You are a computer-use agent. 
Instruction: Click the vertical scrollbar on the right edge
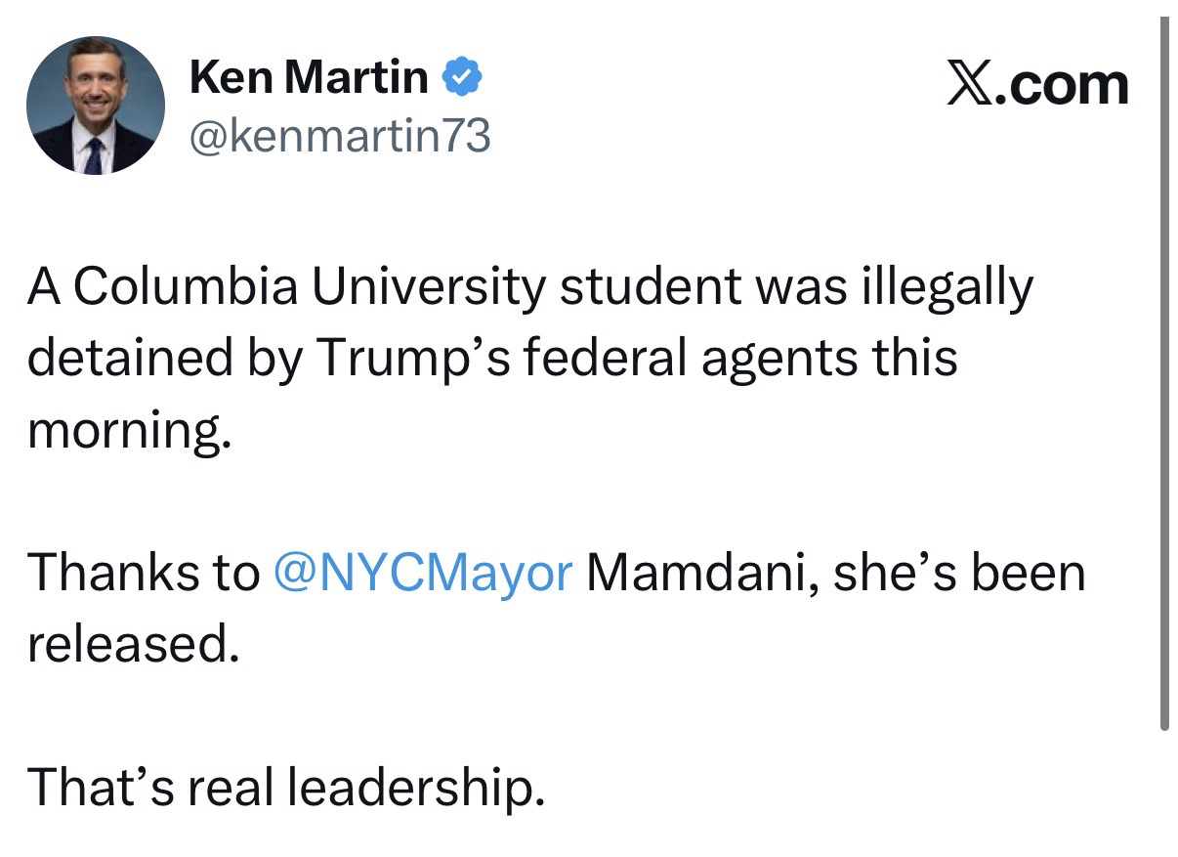[x=1164, y=371]
